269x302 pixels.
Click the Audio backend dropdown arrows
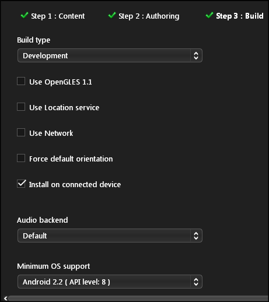coord(196,236)
